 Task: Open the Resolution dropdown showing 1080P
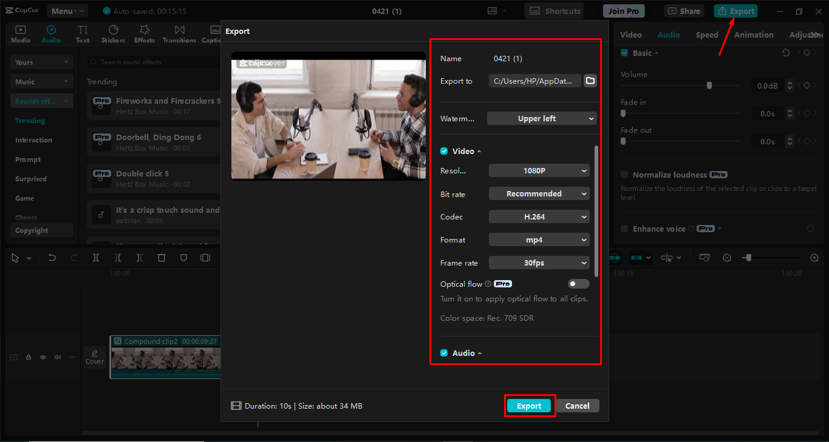(539, 170)
